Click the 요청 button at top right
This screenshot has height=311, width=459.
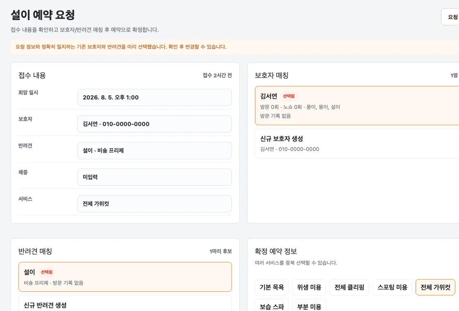click(x=451, y=17)
